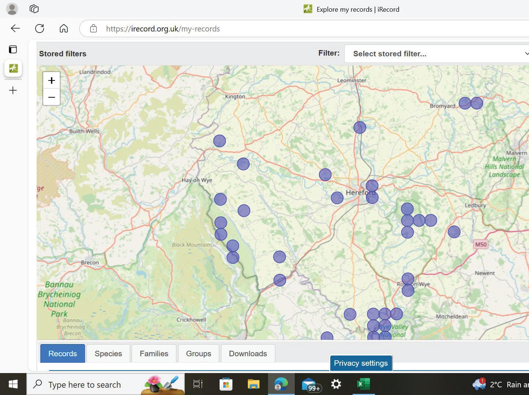This screenshot has height=395, width=529.
Task: Switch to the Groups tab
Action: (199, 353)
